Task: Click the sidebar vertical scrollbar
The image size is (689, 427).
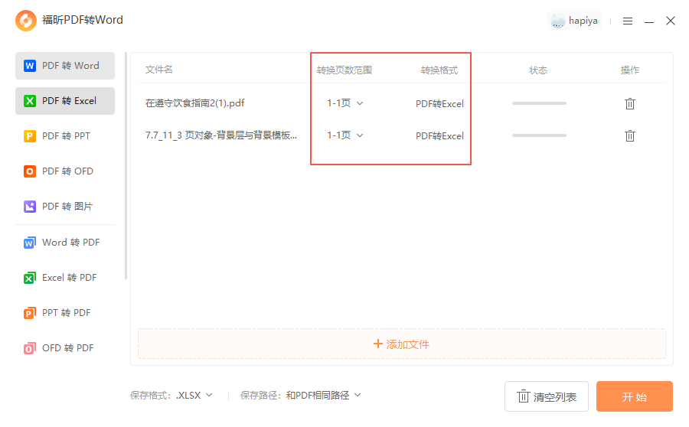Action: click(x=126, y=166)
